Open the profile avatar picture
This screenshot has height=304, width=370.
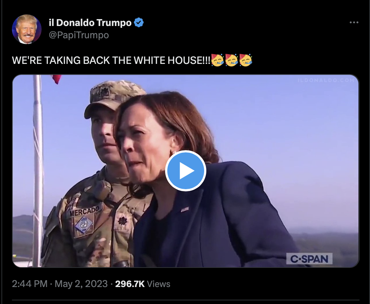coord(27,29)
